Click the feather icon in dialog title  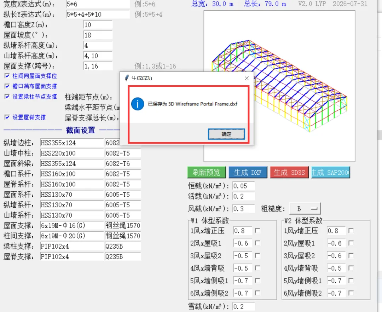[126, 78]
